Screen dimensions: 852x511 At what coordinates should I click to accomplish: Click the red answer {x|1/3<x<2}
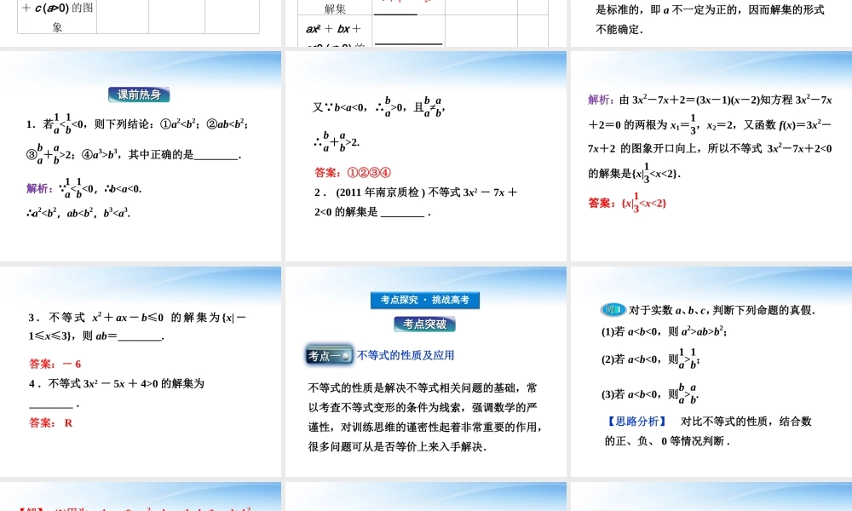644,203
